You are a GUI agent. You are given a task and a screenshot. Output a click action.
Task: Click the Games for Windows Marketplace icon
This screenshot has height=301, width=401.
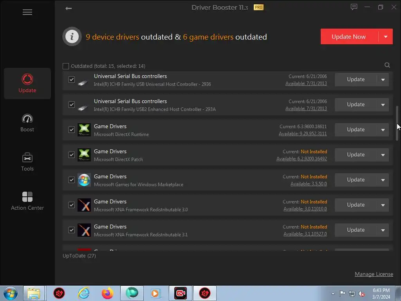click(x=84, y=180)
